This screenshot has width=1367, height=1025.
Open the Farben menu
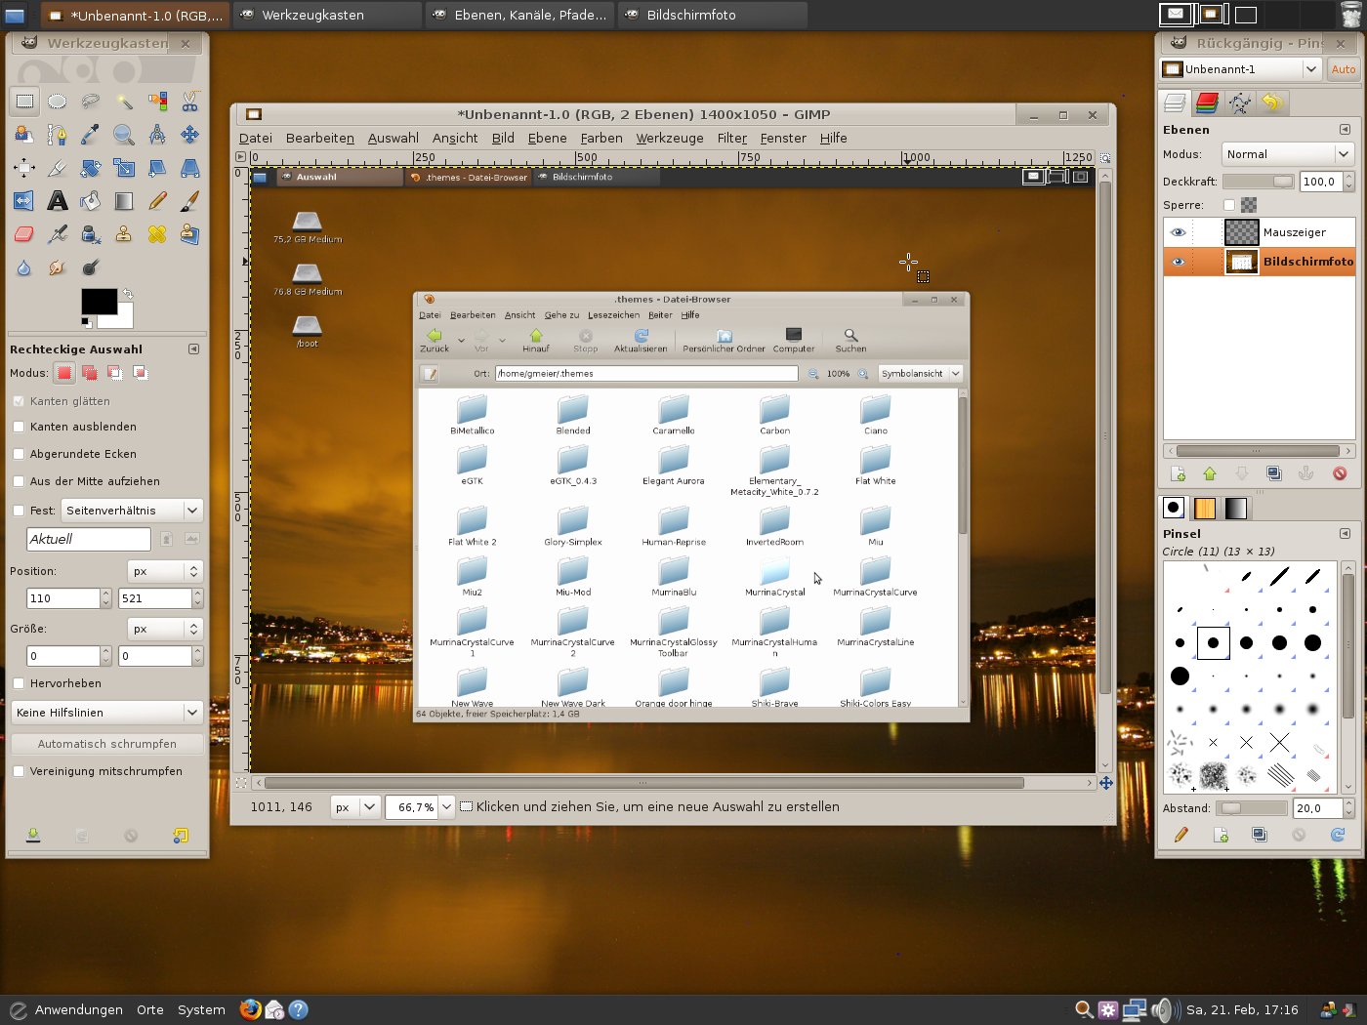[601, 138]
